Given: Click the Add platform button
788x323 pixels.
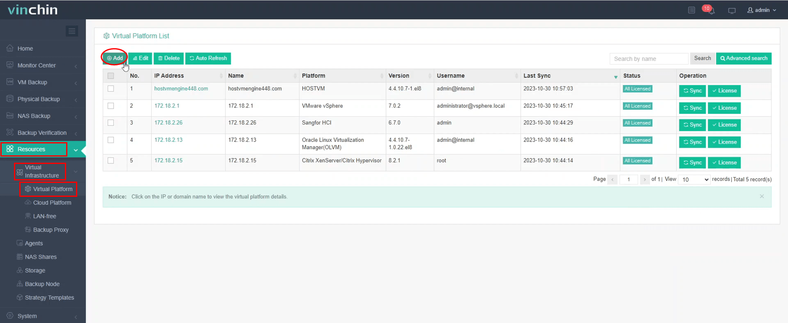Looking at the screenshot, I should click(x=115, y=58).
